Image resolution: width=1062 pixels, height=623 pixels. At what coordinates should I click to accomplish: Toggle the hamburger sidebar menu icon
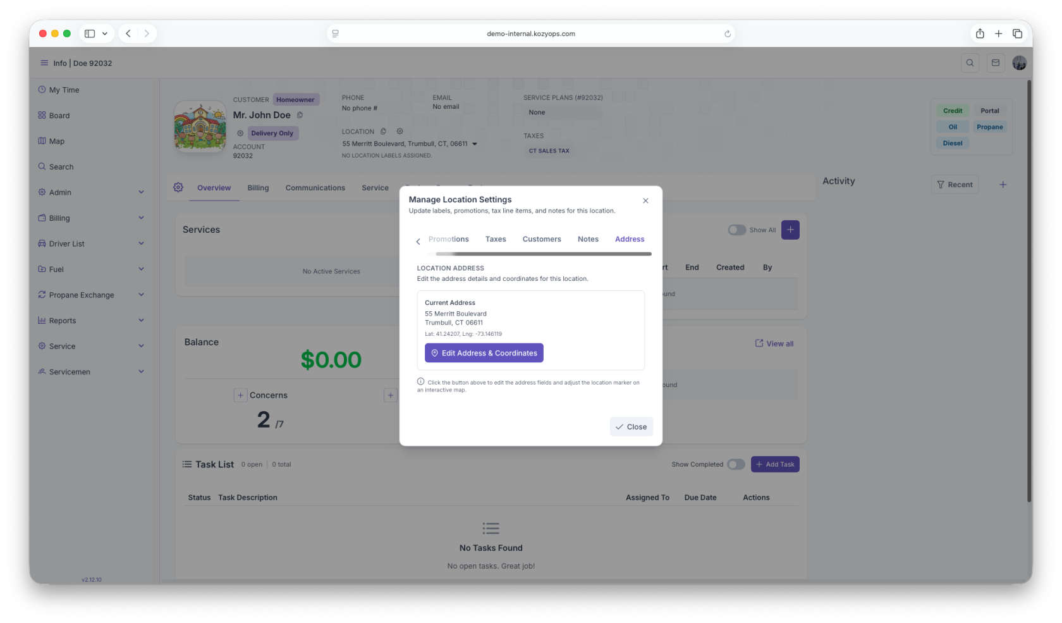point(44,63)
